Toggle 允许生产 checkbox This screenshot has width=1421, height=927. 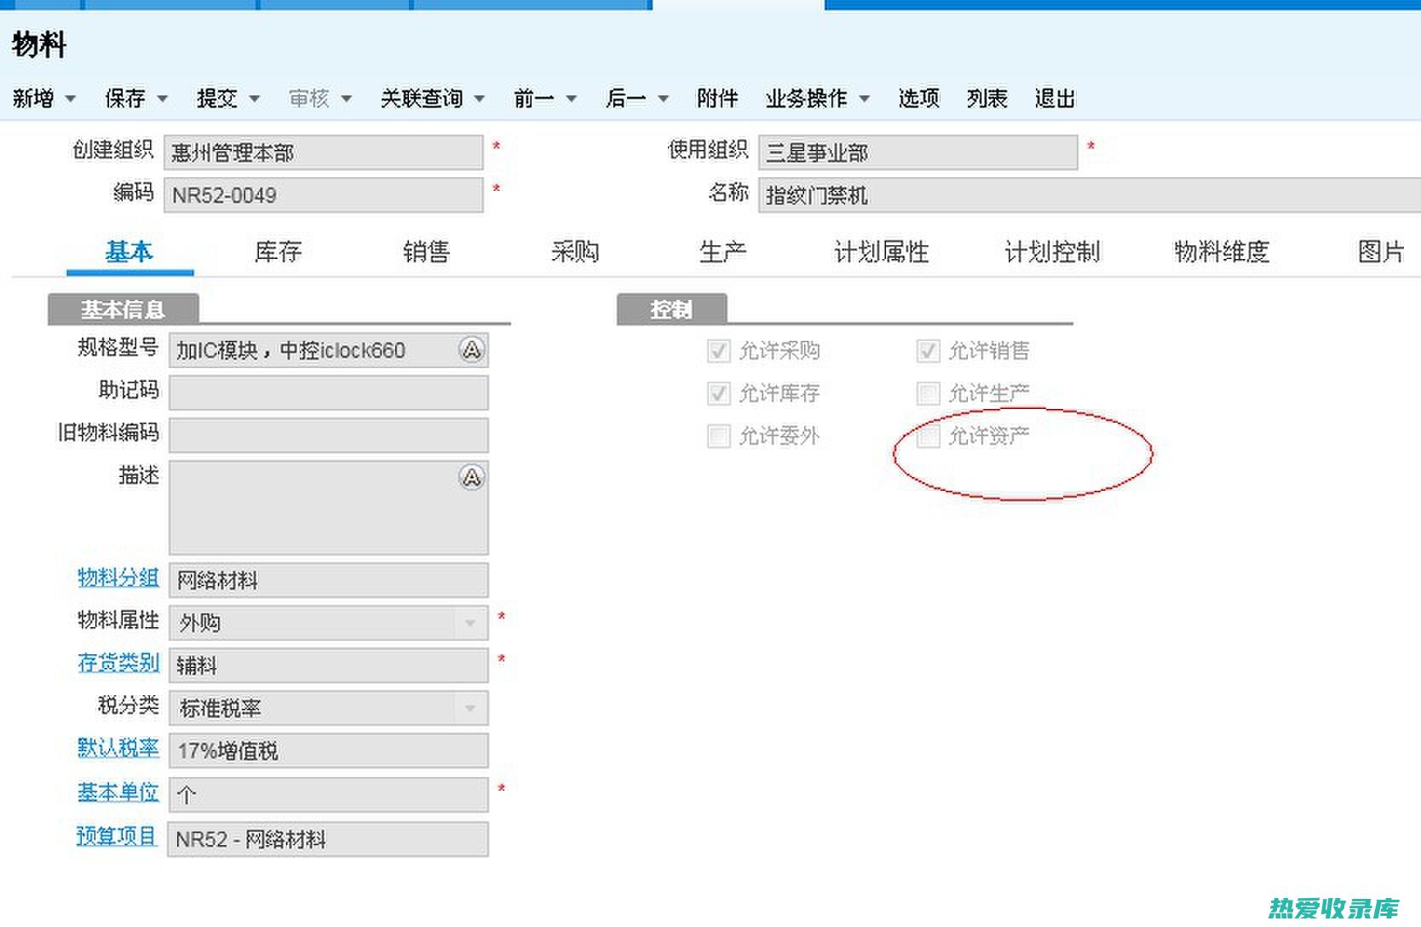pos(928,394)
